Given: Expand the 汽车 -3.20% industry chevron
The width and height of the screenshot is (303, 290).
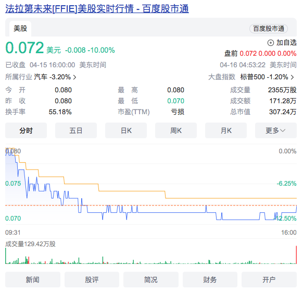Looking at the screenshot, I should click(x=75, y=77).
